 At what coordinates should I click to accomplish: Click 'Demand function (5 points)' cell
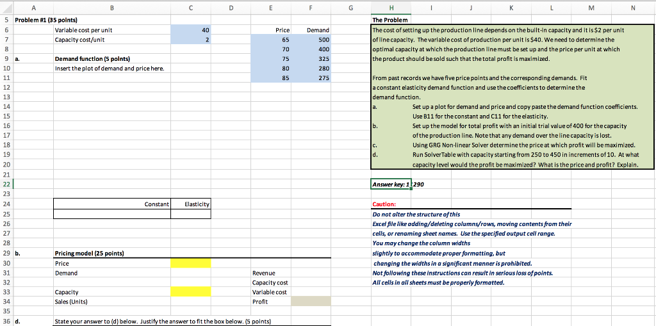(x=92, y=58)
